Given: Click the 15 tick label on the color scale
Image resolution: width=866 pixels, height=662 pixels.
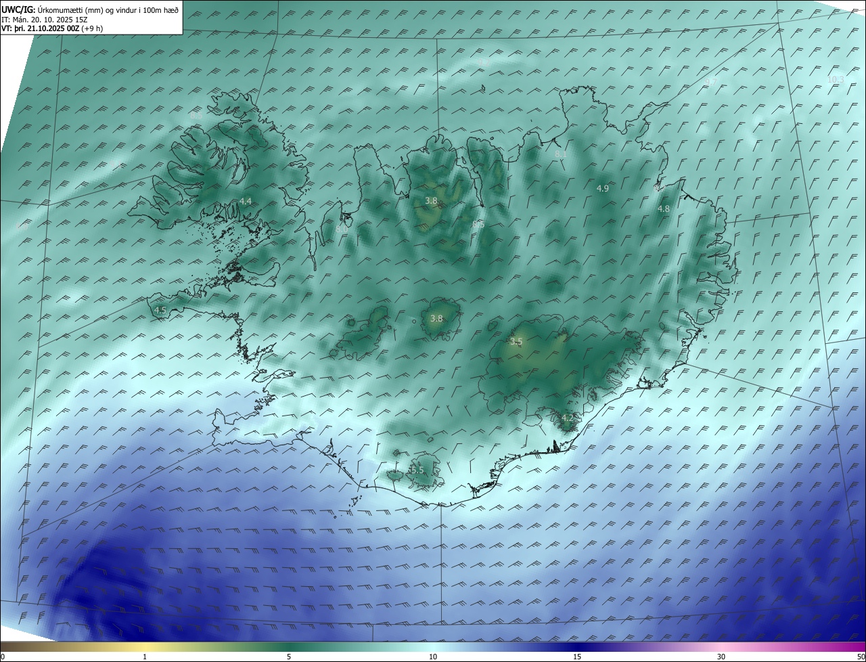Looking at the screenshot, I should pyautogui.click(x=577, y=657).
